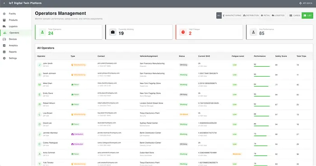Click Lisa Brown's L avatar
This screenshot has width=316, height=166.
40,115
